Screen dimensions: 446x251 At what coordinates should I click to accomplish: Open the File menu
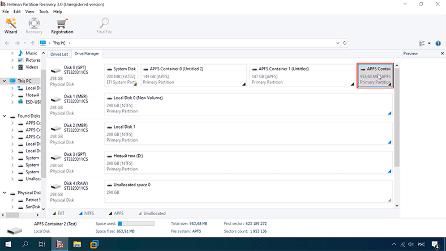[x=6, y=12]
